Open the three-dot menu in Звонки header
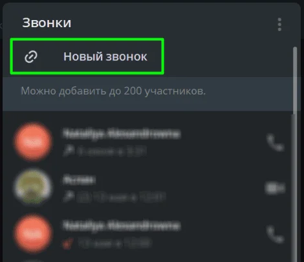Screen dimensions: 304x262 [x=279, y=25]
